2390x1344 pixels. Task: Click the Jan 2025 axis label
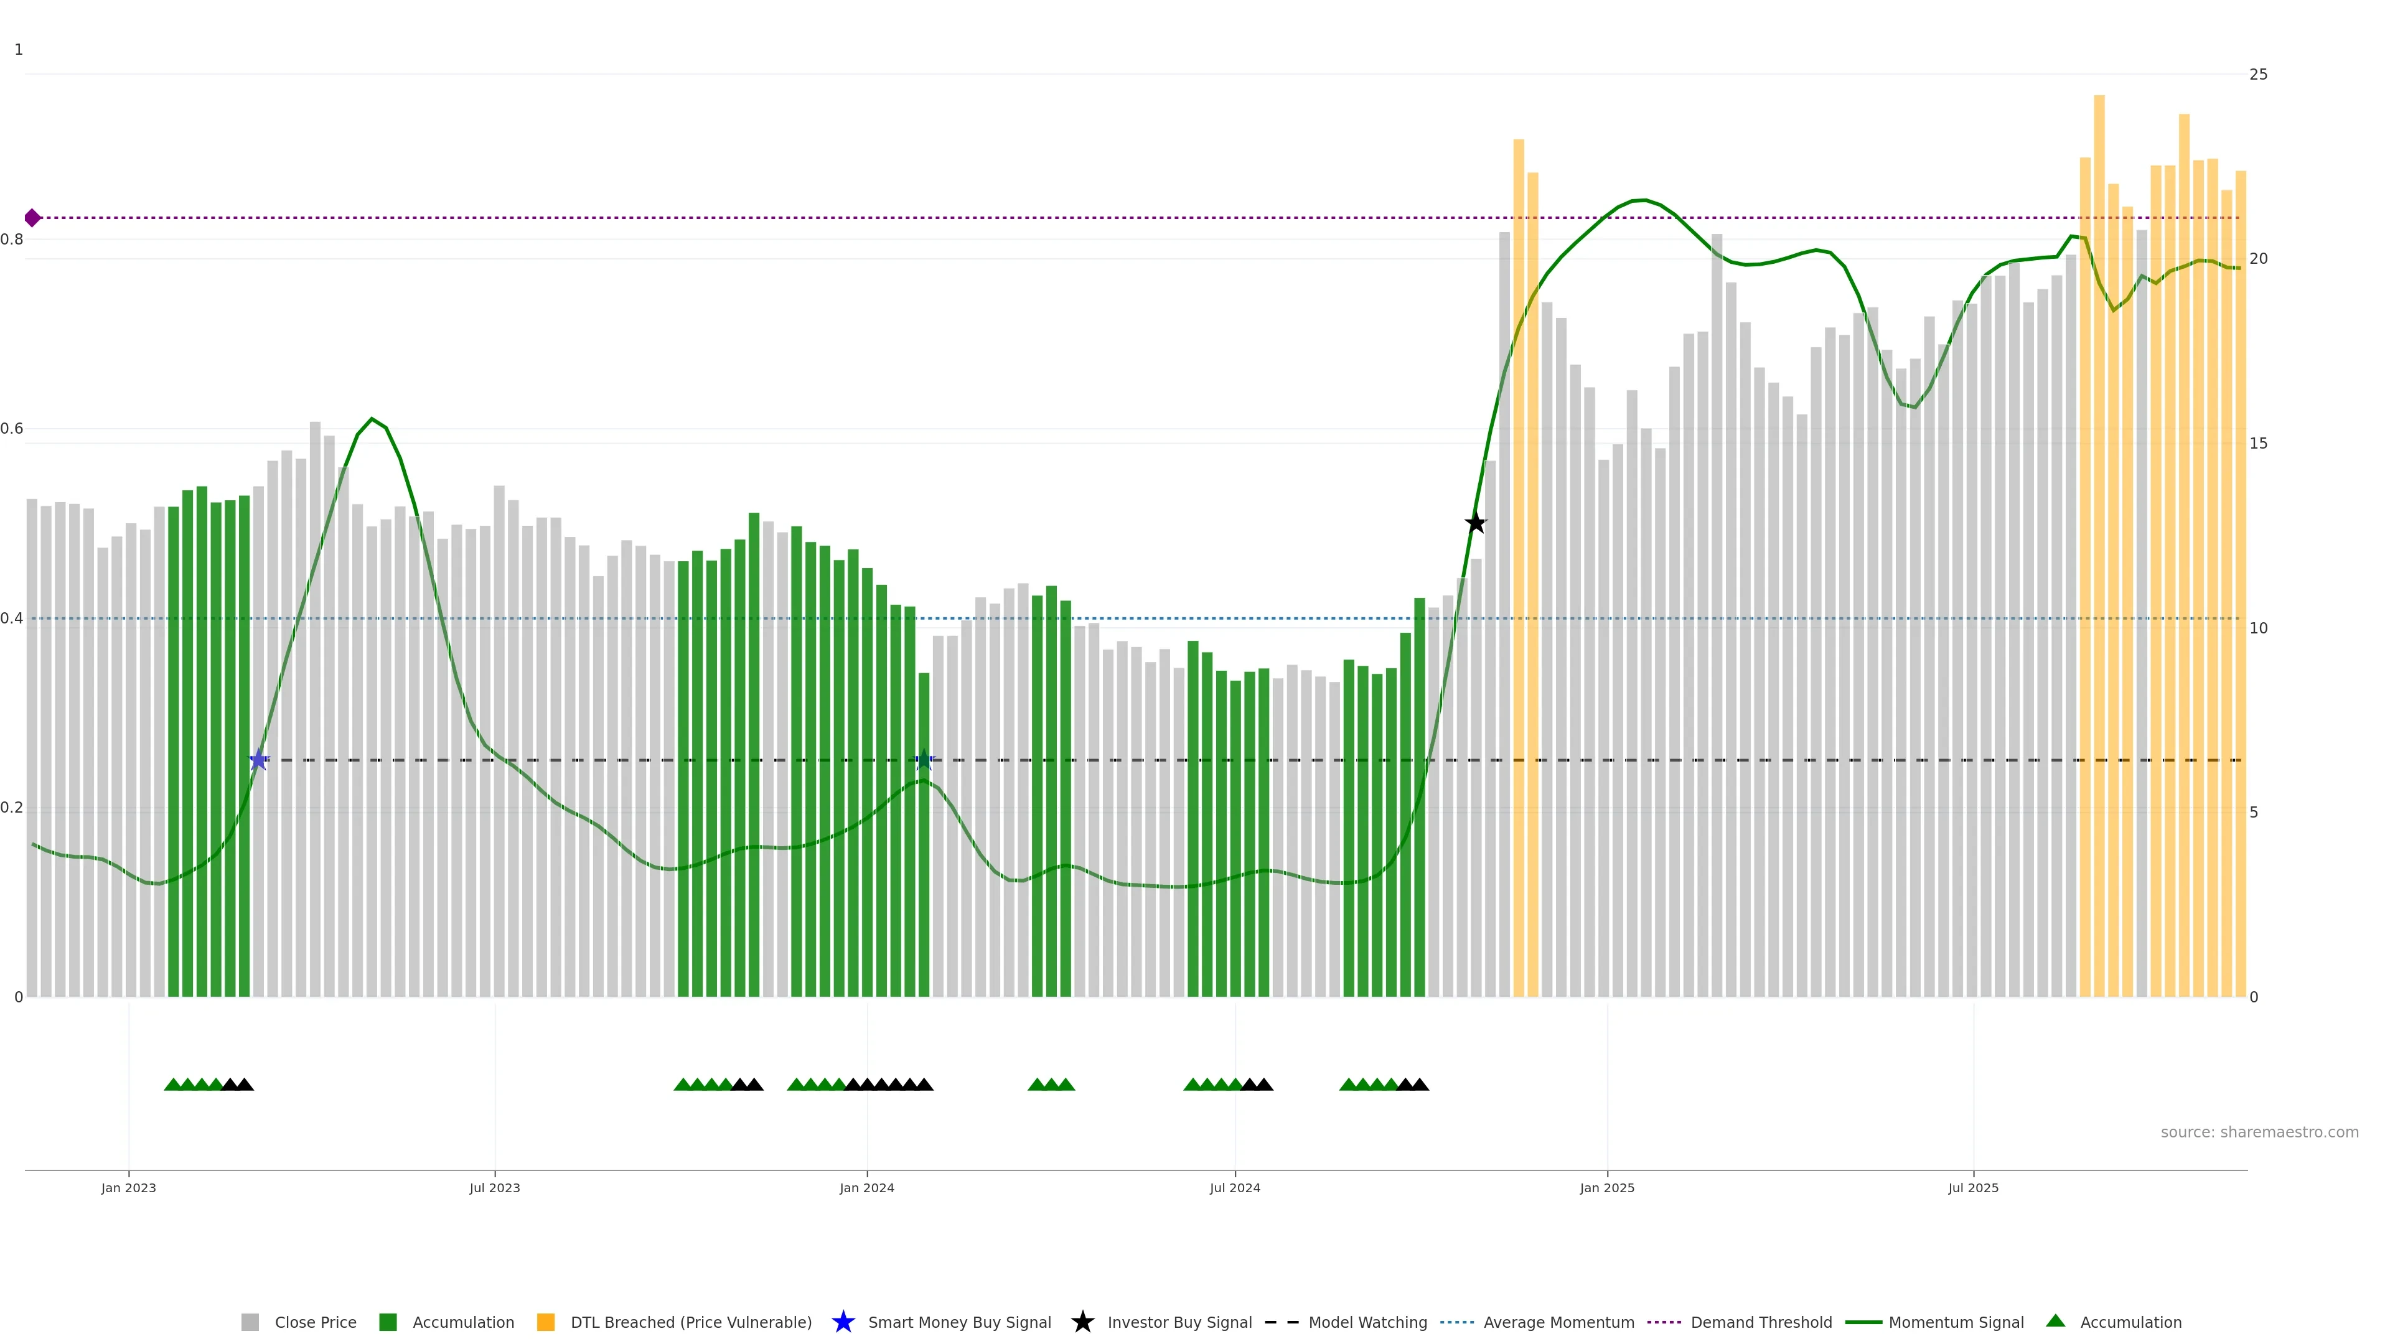1607,1187
